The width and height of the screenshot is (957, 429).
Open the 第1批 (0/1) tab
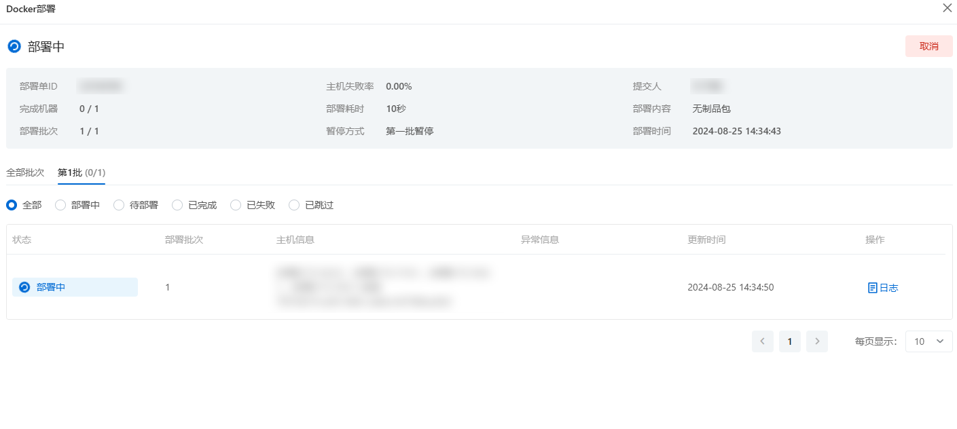coord(81,172)
